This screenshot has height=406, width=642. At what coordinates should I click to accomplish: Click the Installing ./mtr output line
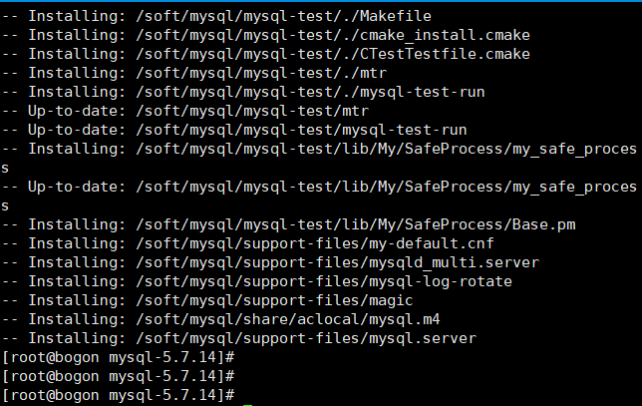click(194, 73)
